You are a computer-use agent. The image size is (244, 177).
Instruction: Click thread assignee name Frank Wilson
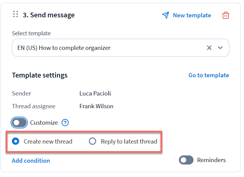(x=96, y=106)
